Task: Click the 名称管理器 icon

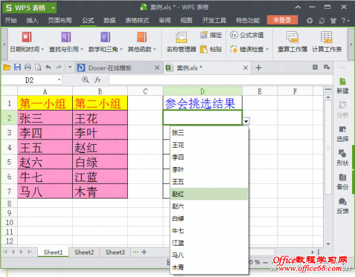Action: point(180,41)
